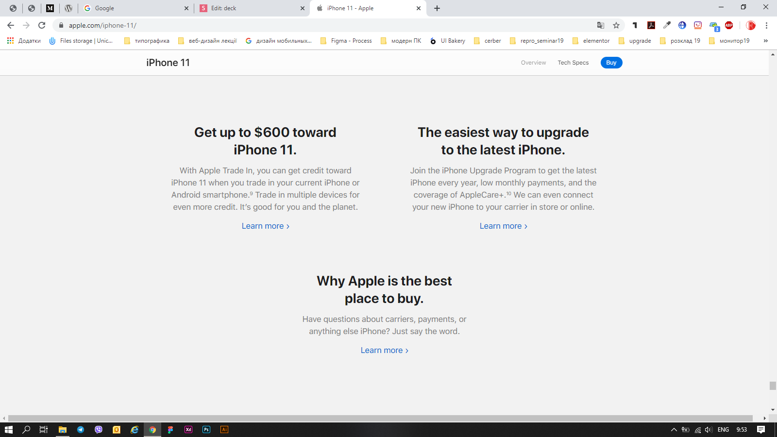The height and width of the screenshot is (437, 777).
Task: Switch to the Edit: deck tab
Action: (252, 8)
